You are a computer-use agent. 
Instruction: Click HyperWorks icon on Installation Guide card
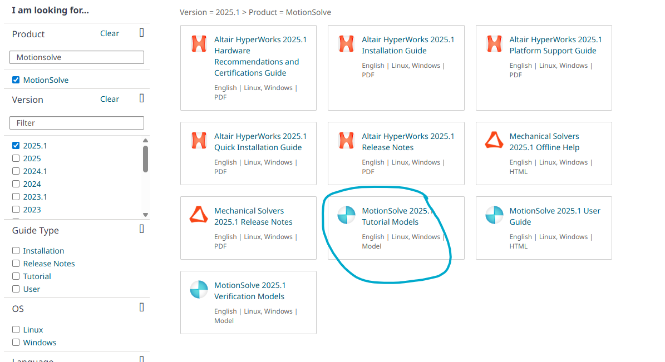(346, 44)
